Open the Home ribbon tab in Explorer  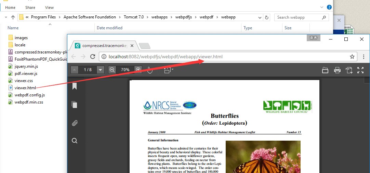pyautogui.click(x=10, y=7)
